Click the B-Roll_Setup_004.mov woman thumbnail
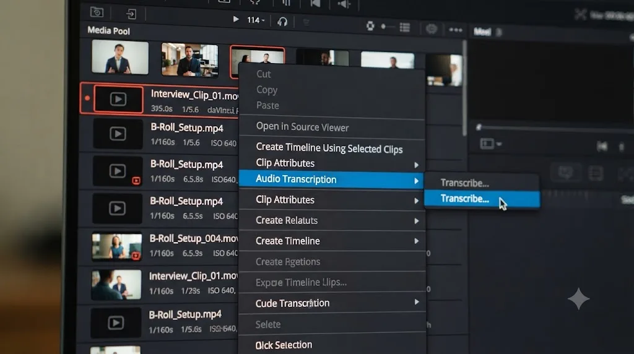 coord(116,246)
